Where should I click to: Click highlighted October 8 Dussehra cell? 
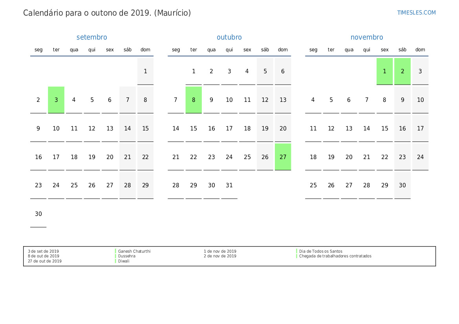194,100
